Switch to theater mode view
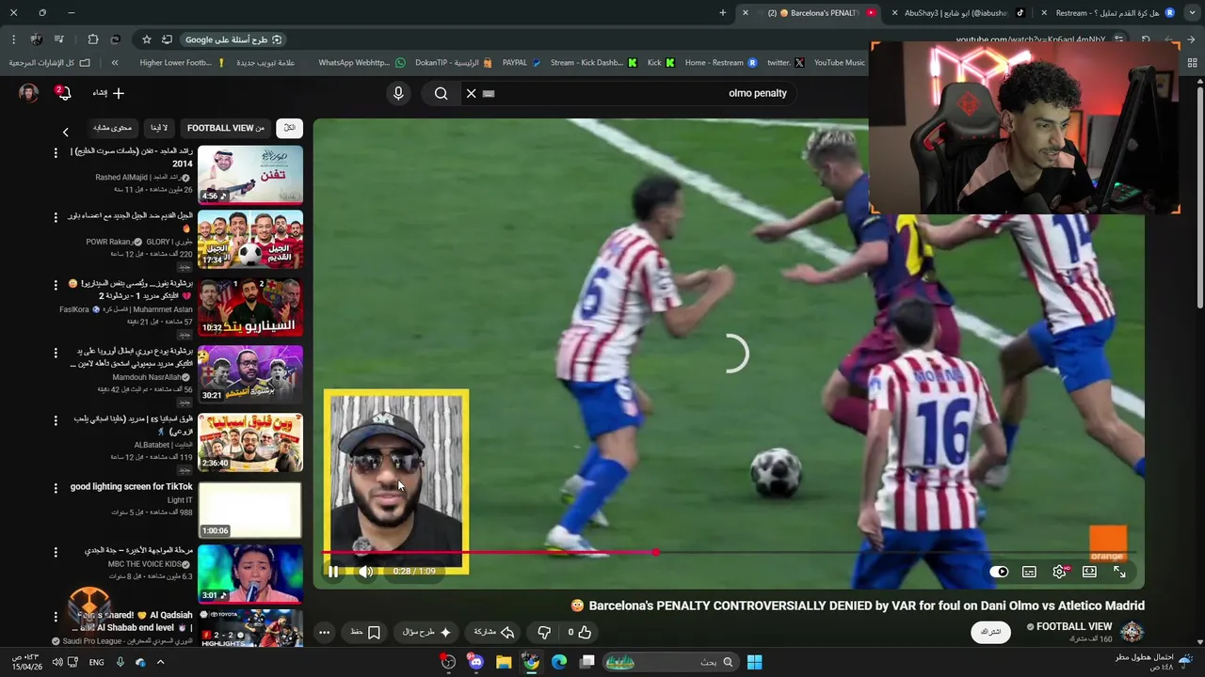The height and width of the screenshot is (677, 1205). coord(1089,572)
